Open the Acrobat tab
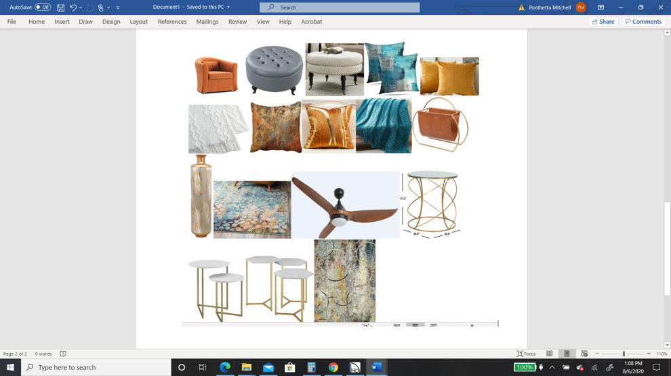This screenshot has width=671, height=376. [312, 22]
